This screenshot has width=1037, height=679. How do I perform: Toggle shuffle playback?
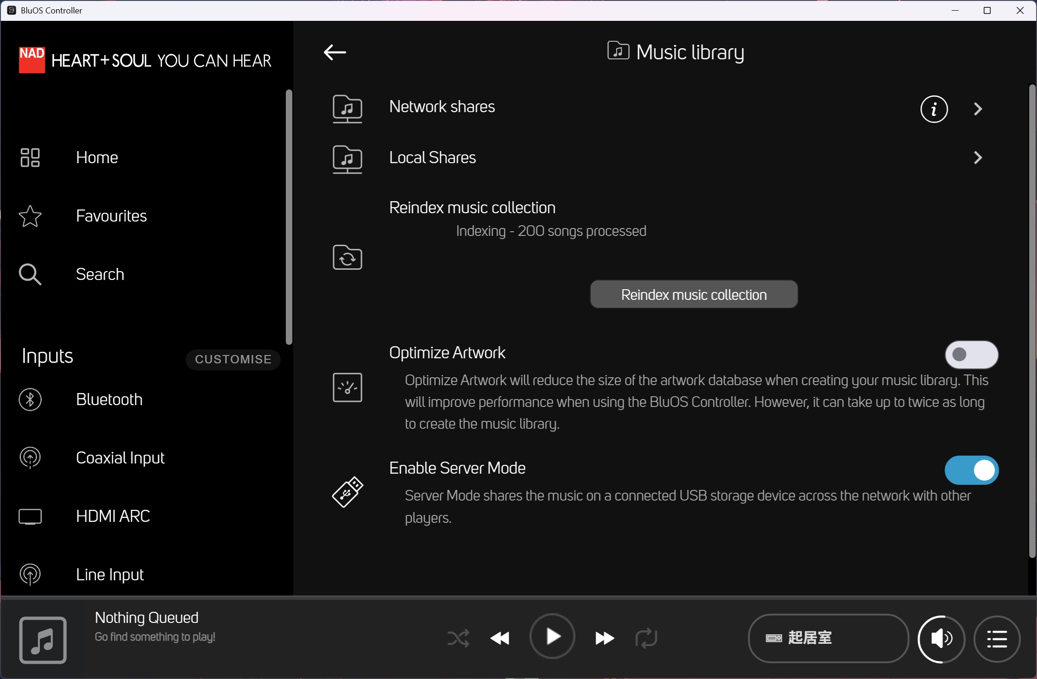pos(458,638)
